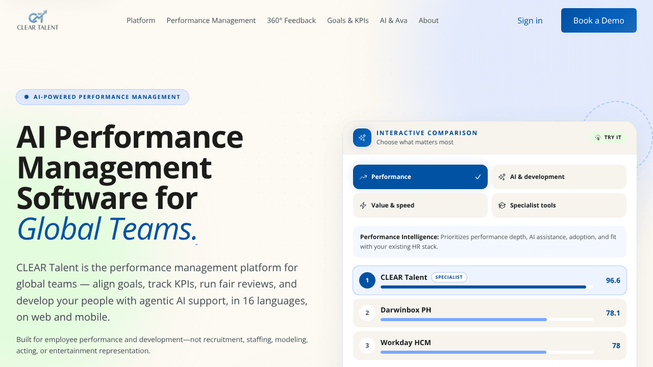
Task: Click the Book a Demo button
Action: (x=599, y=20)
